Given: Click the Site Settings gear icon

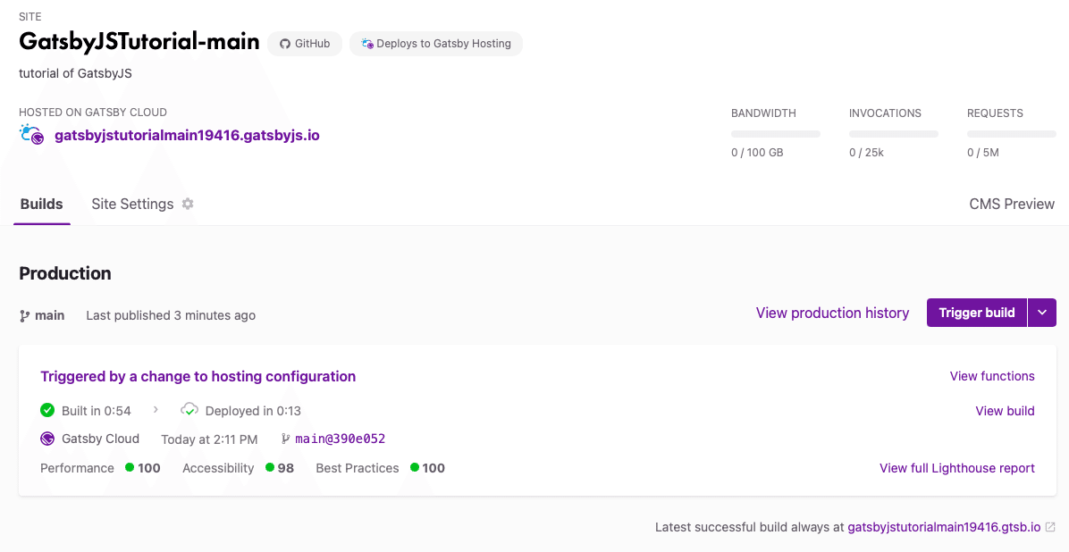Looking at the screenshot, I should coord(188,204).
